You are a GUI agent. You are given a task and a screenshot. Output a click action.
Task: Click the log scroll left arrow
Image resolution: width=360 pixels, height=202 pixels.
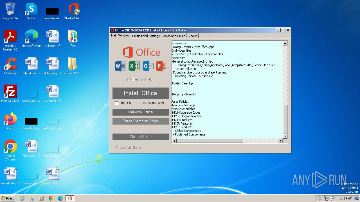pos(174,141)
